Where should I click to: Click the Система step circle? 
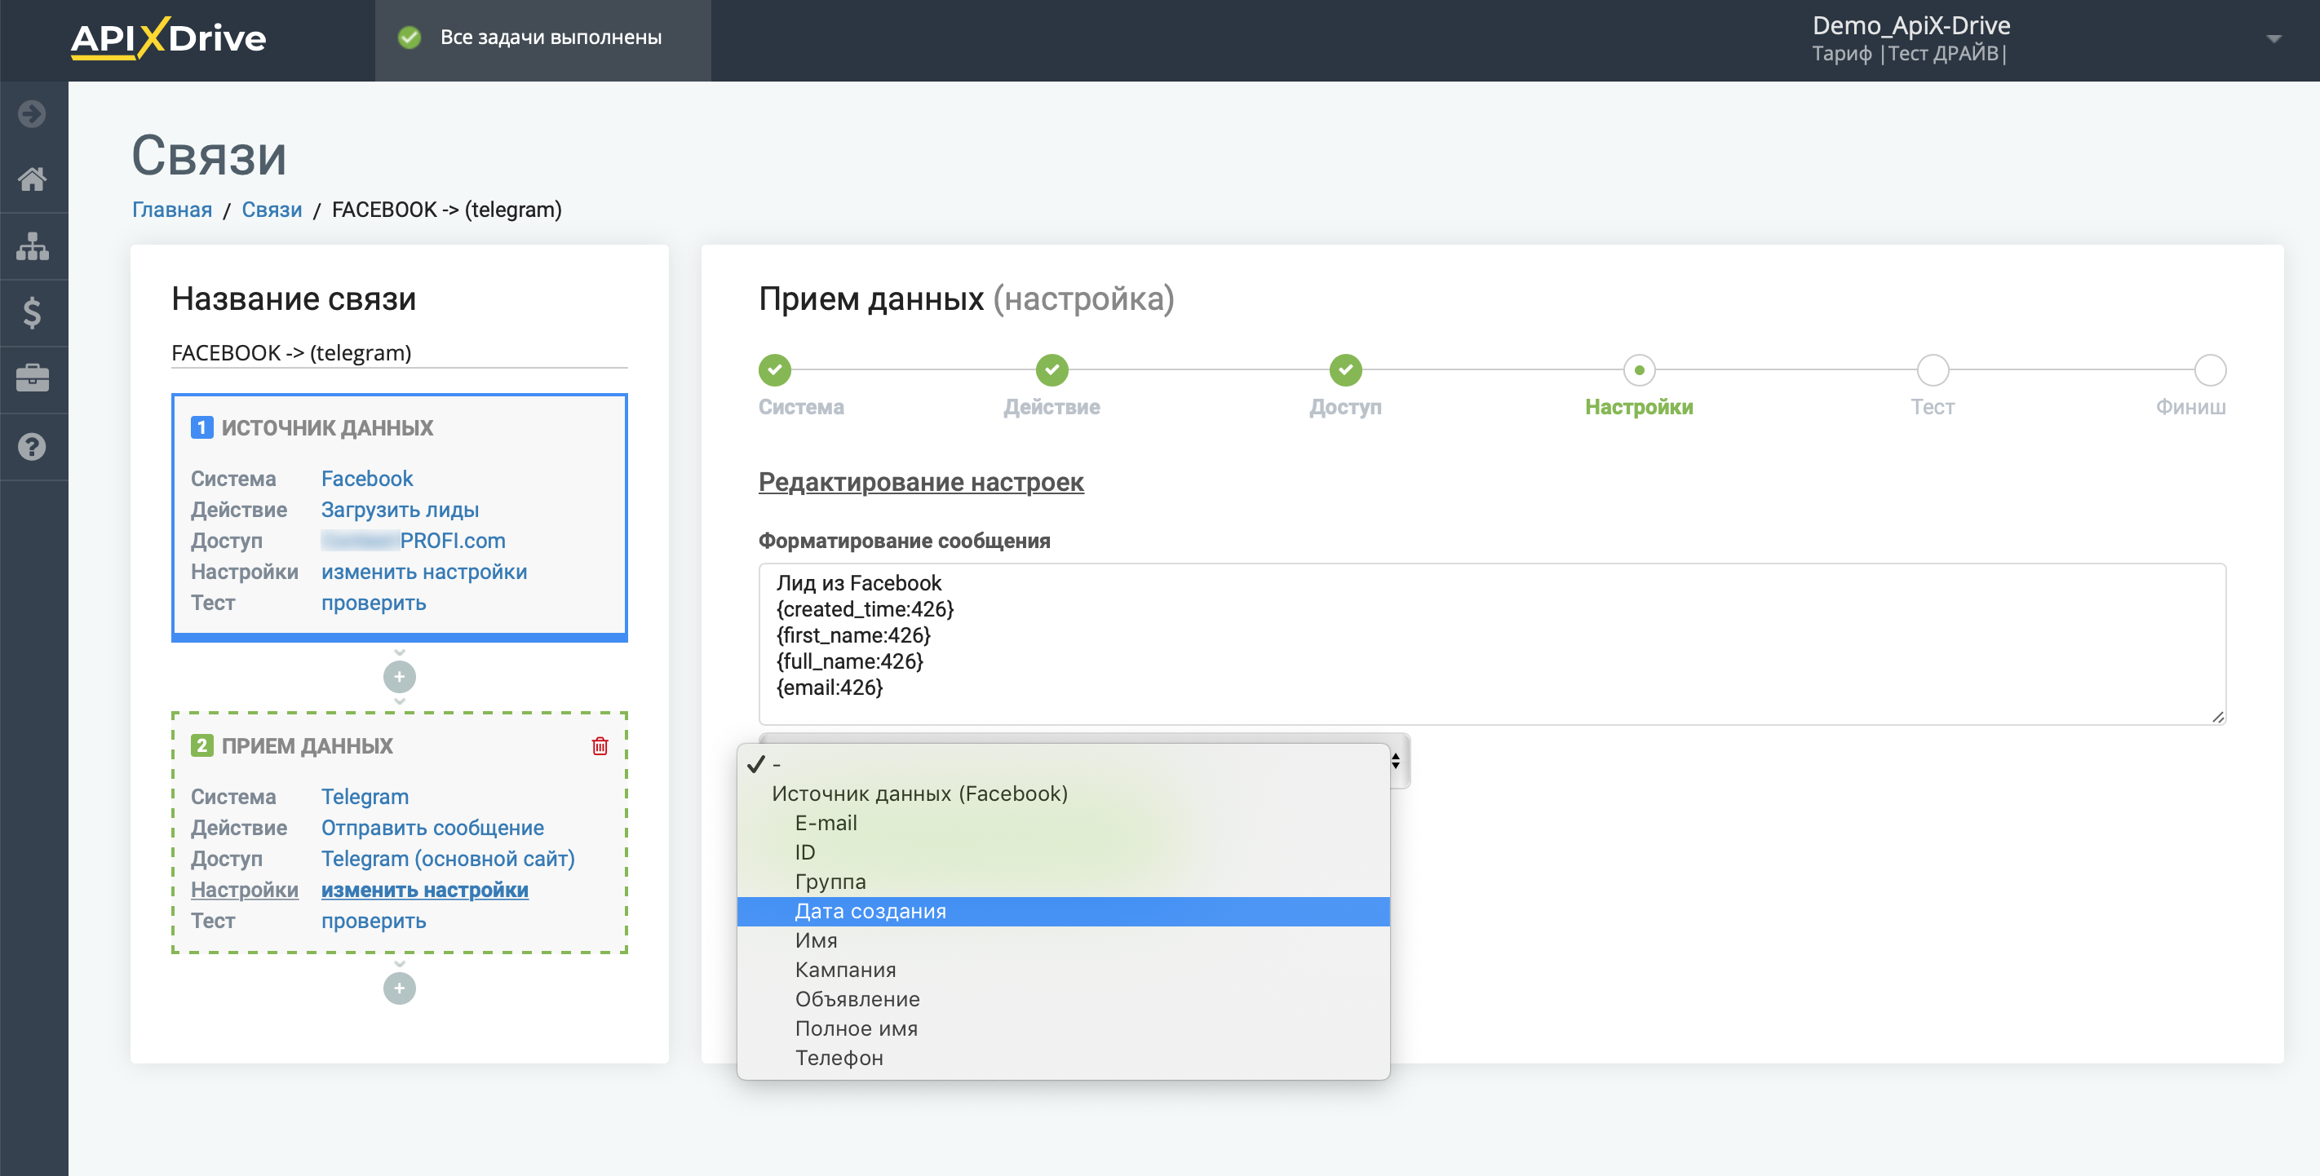click(774, 369)
